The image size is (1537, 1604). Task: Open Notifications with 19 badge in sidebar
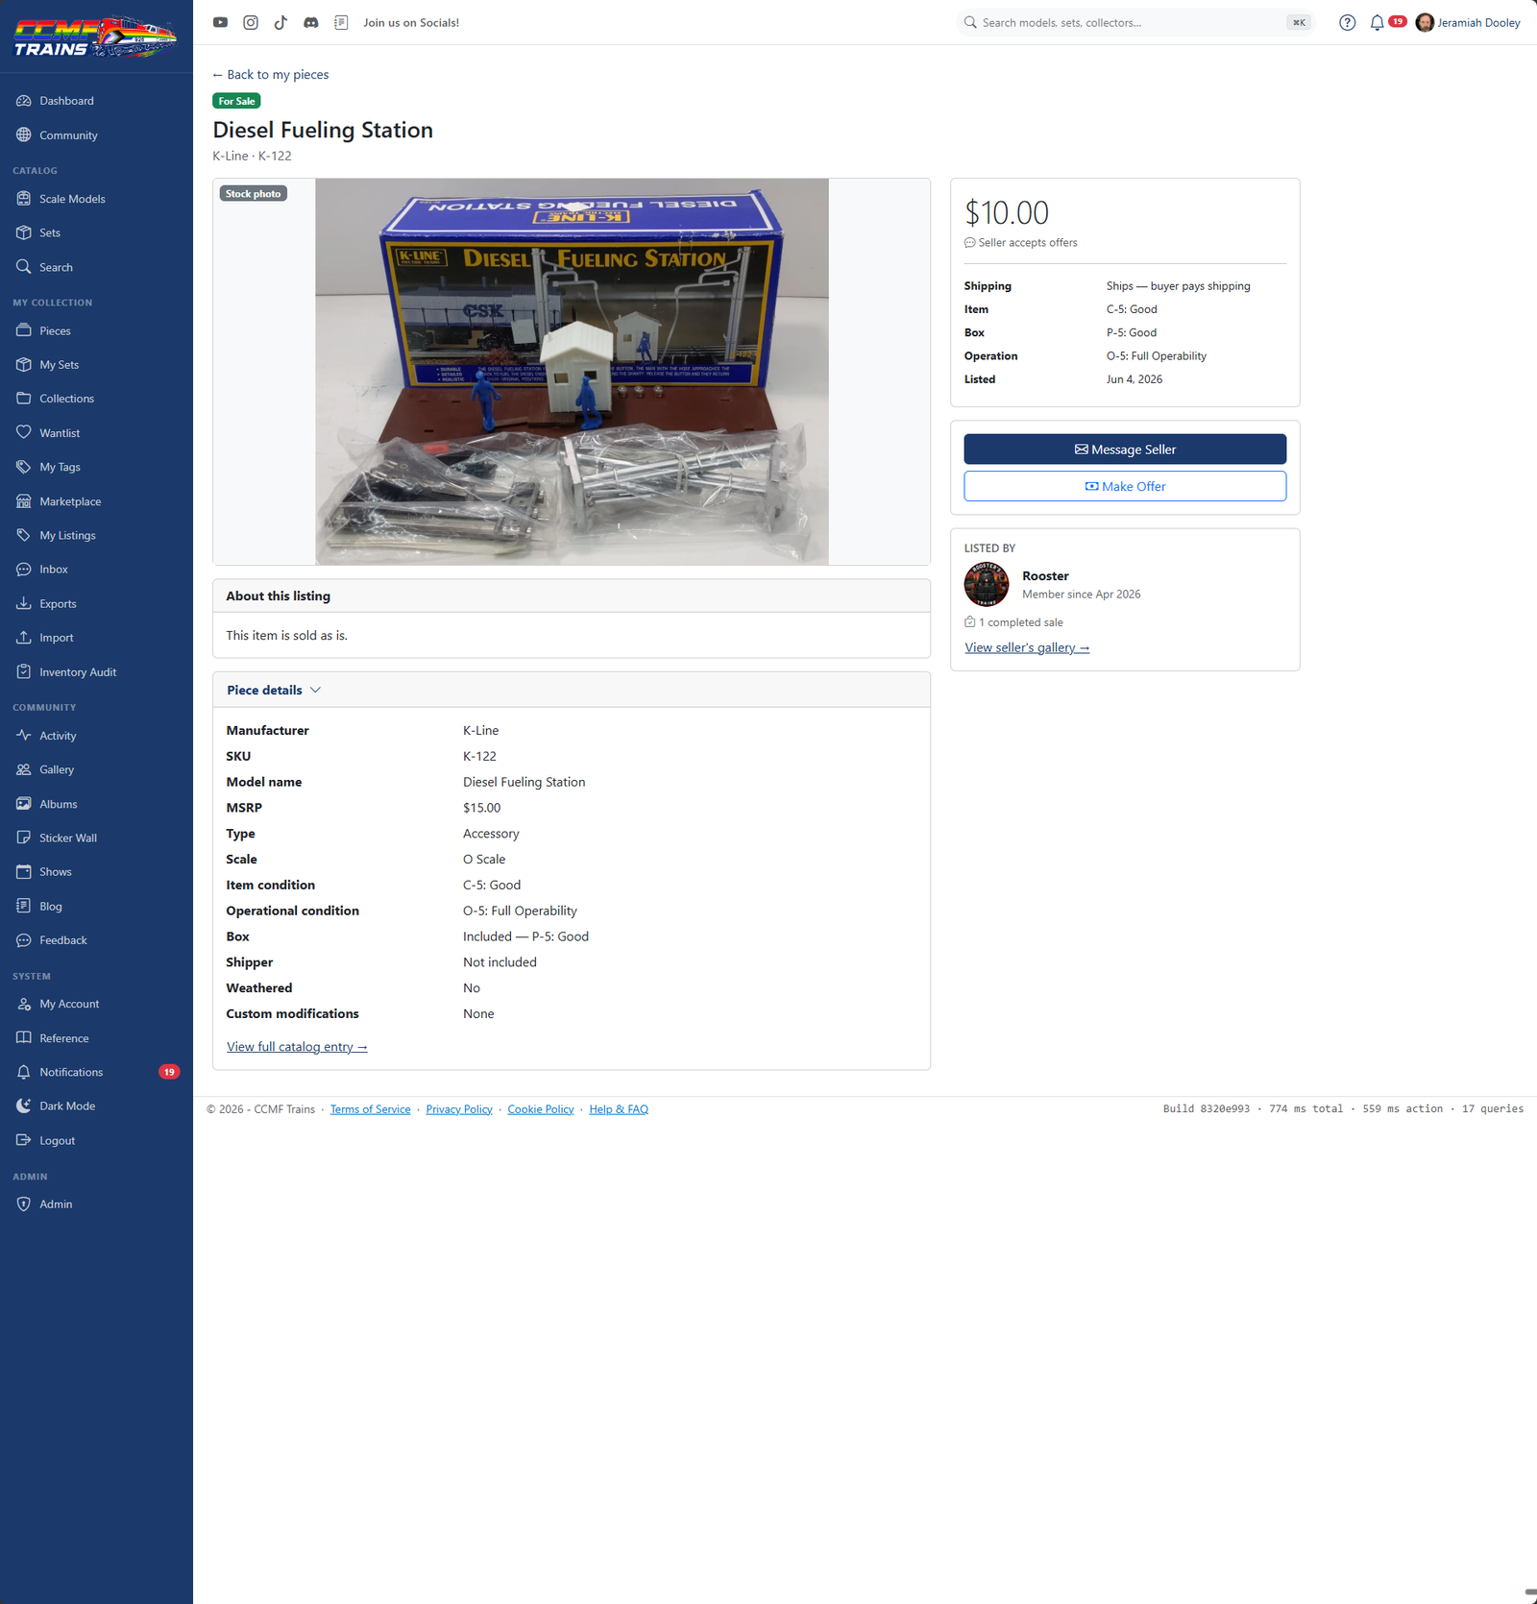coord(96,1072)
